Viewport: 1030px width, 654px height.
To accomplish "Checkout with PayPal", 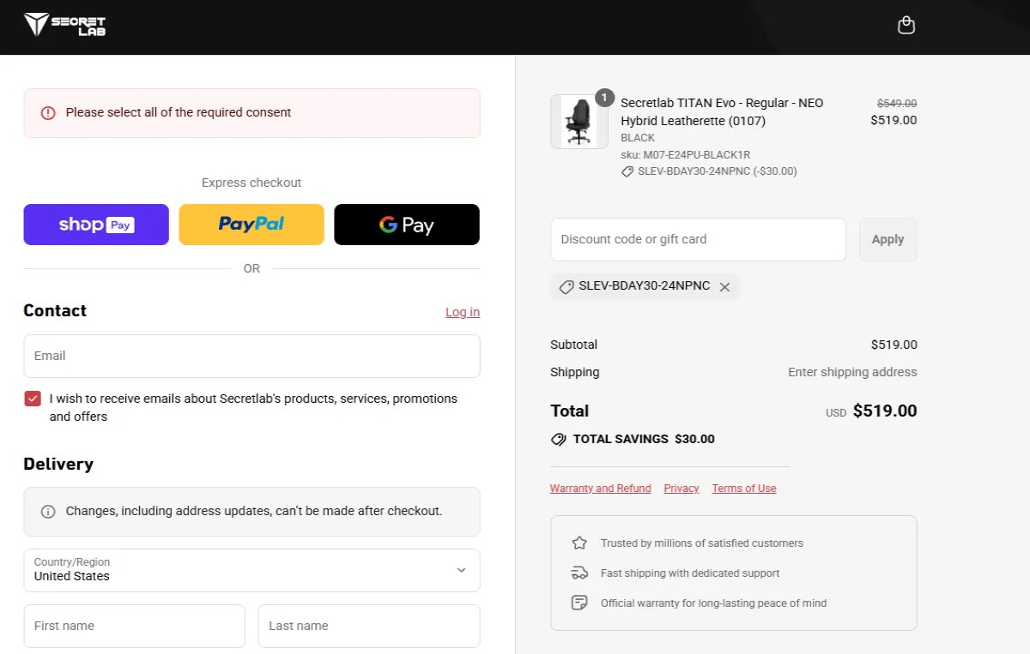I will [251, 224].
